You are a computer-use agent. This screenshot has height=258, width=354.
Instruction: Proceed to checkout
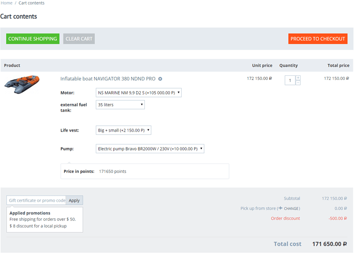pyautogui.click(x=317, y=39)
